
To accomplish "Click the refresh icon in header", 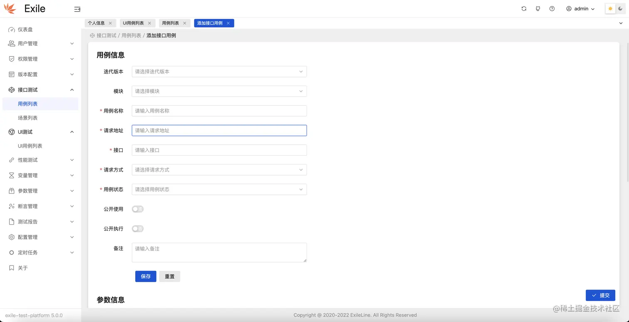I will tap(524, 9).
